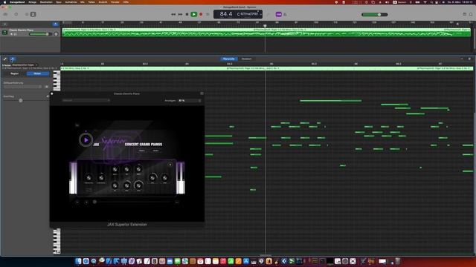The image size is (476, 267).
Task: Click the add track plus button
Action: point(4,24)
